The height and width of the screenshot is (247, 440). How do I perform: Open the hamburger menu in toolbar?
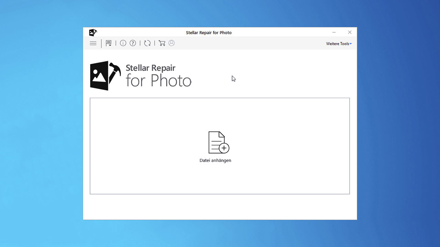93,43
